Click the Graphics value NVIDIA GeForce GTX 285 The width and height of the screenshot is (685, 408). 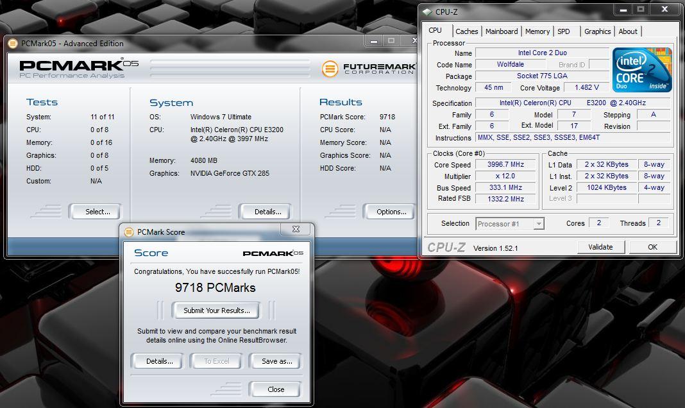click(x=230, y=173)
